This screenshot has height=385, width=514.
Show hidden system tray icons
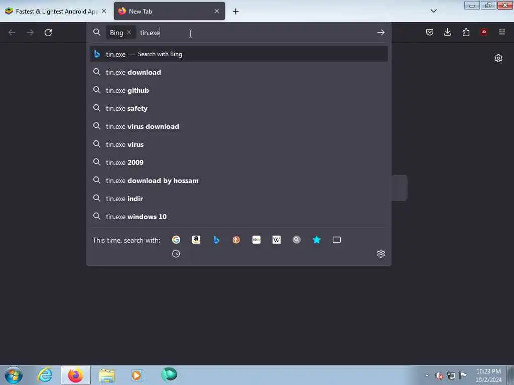(427, 375)
